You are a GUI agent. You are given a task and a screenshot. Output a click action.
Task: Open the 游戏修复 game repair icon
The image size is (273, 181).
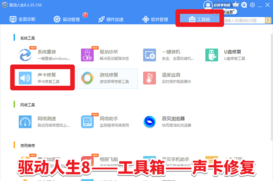click(87, 78)
